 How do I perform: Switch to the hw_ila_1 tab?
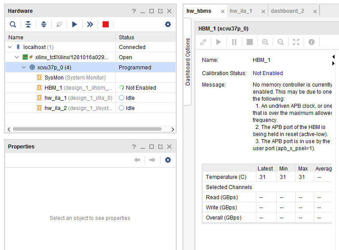tap(241, 11)
